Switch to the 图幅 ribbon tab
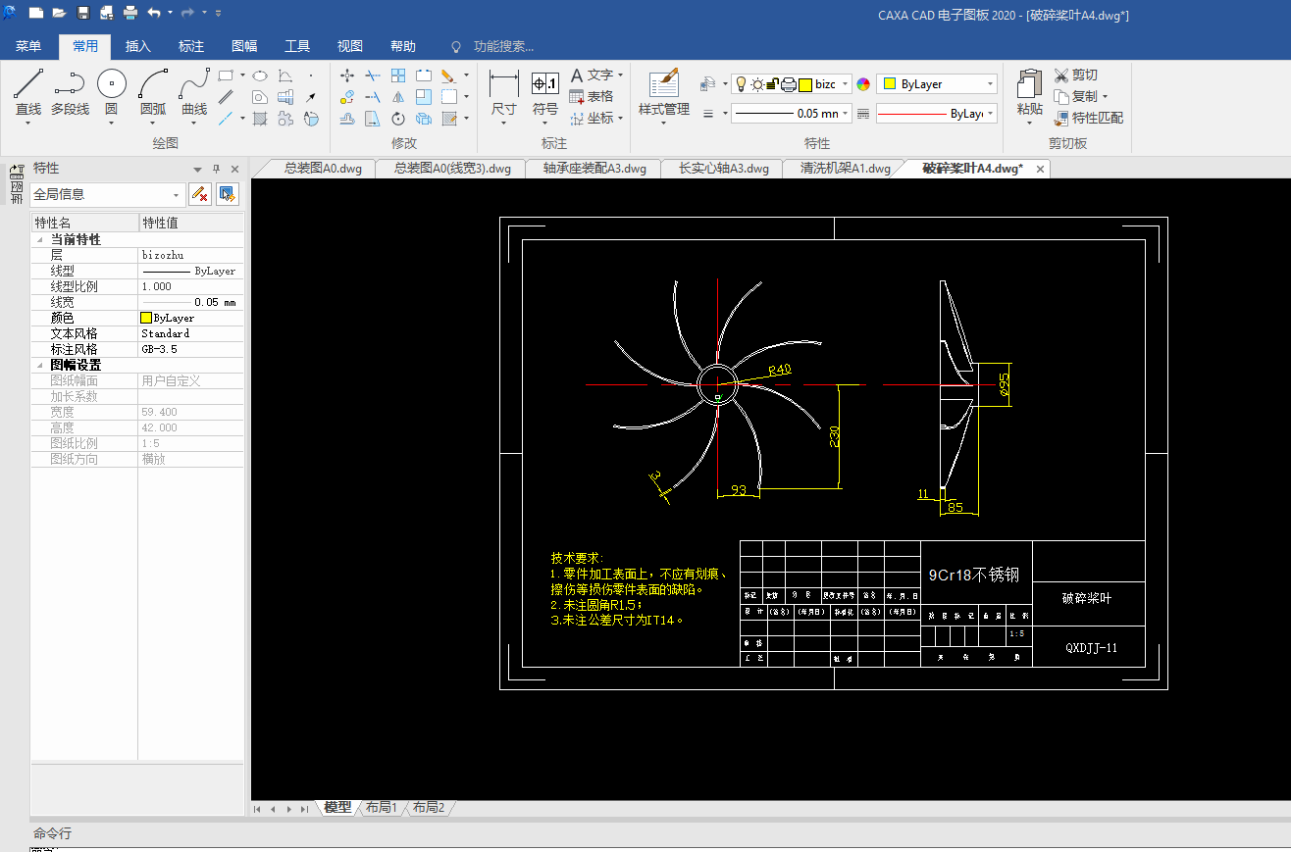Viewport: 1291px width, 852px height. (x=244, y=46)
